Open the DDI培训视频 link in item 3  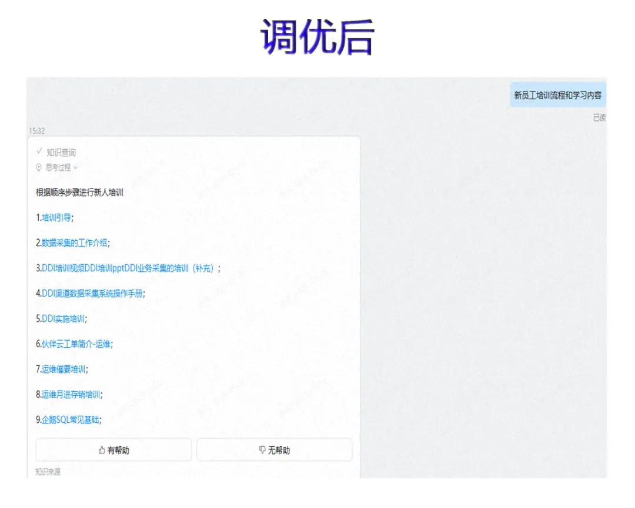(63, 268)
